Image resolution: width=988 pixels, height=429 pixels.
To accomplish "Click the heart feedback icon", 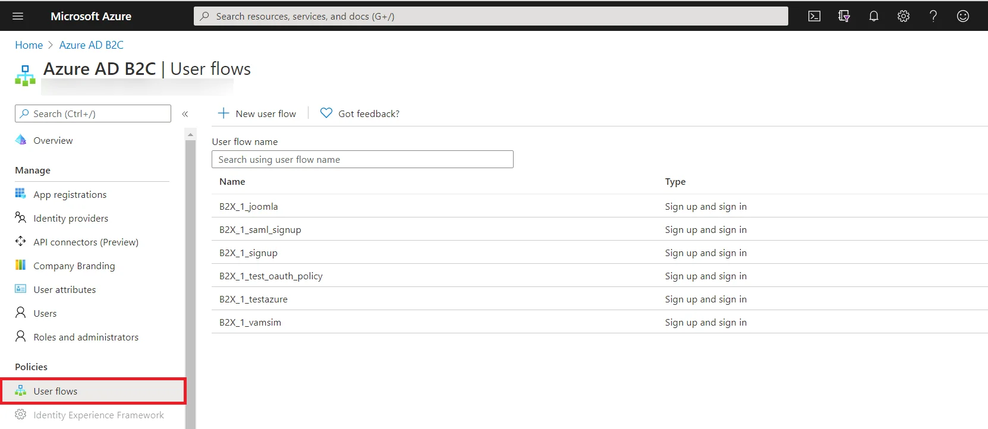I will pyautogui.click(x=326, y=113).
